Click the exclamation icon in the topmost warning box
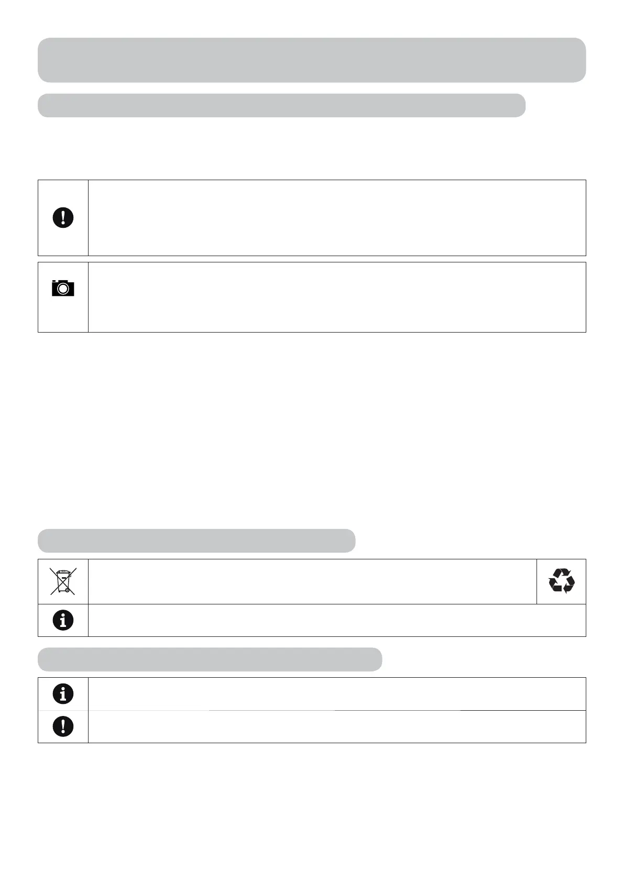 (63, 218)
